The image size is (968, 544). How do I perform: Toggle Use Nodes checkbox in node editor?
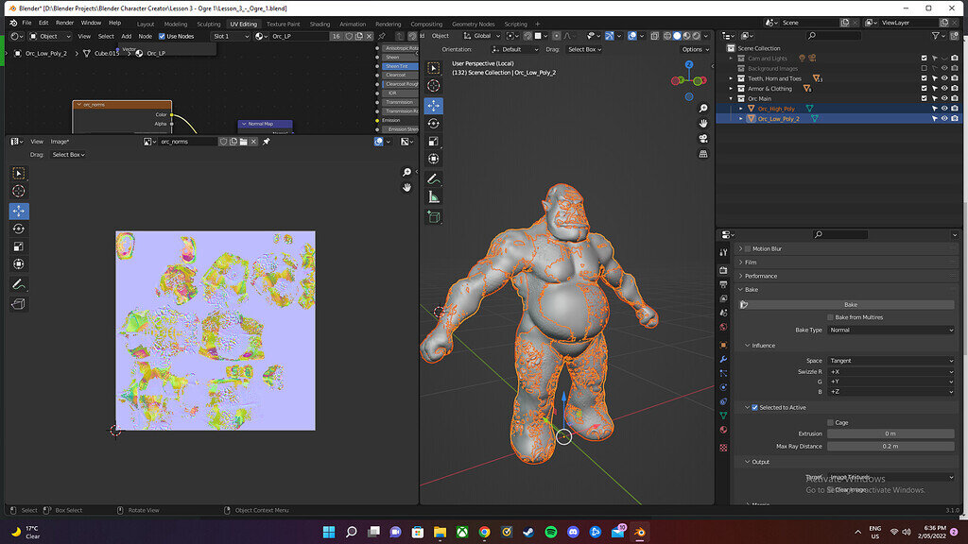(x=162, y=37)
